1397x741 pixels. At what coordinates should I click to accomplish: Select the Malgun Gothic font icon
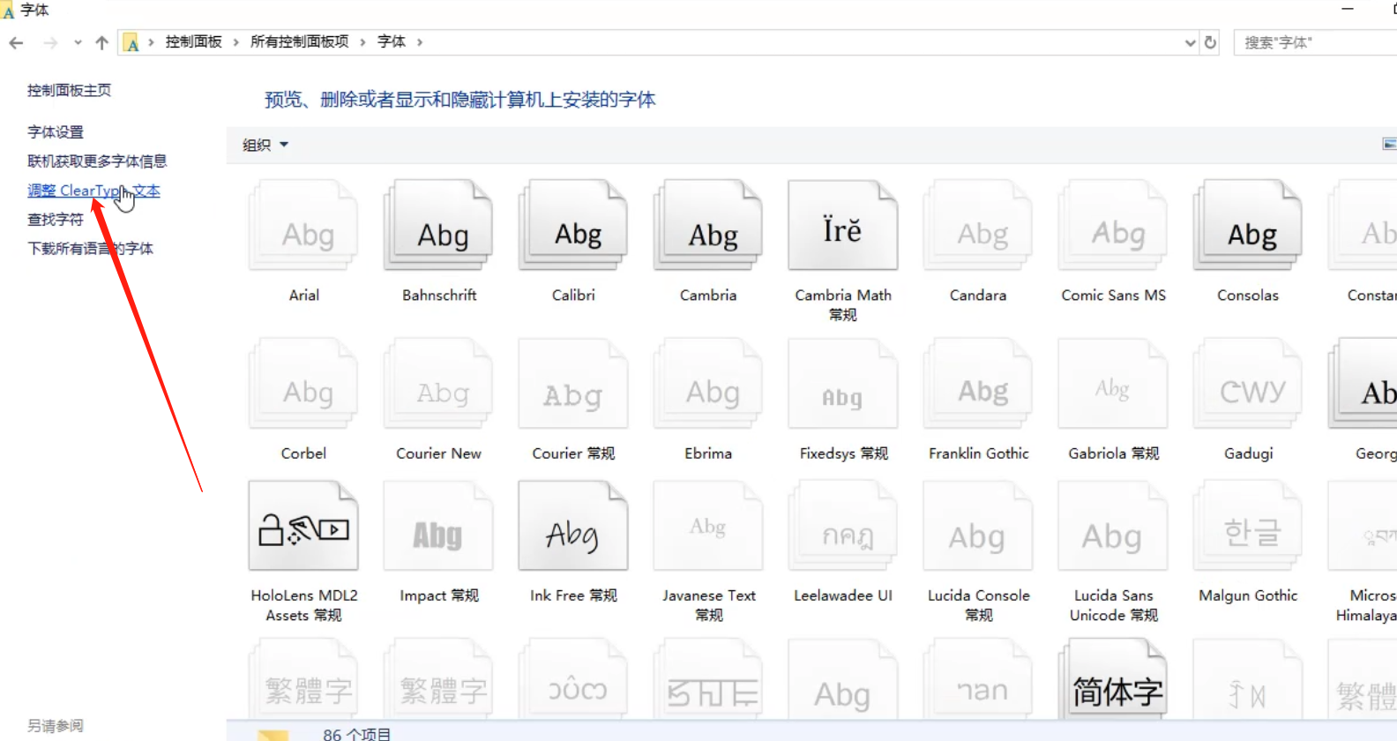1247,527
